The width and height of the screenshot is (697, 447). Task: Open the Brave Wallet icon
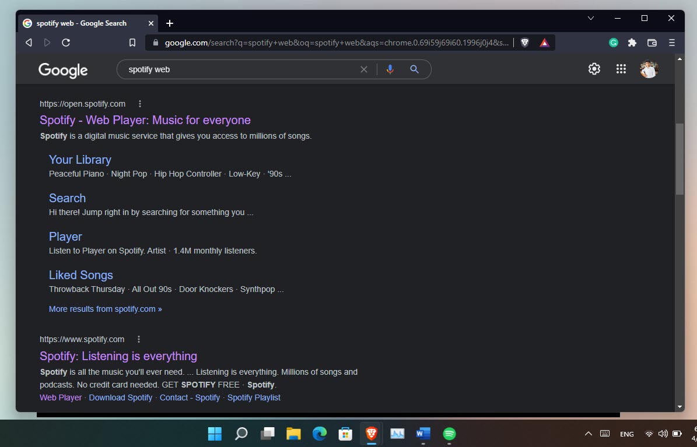(x=652, y=43)
